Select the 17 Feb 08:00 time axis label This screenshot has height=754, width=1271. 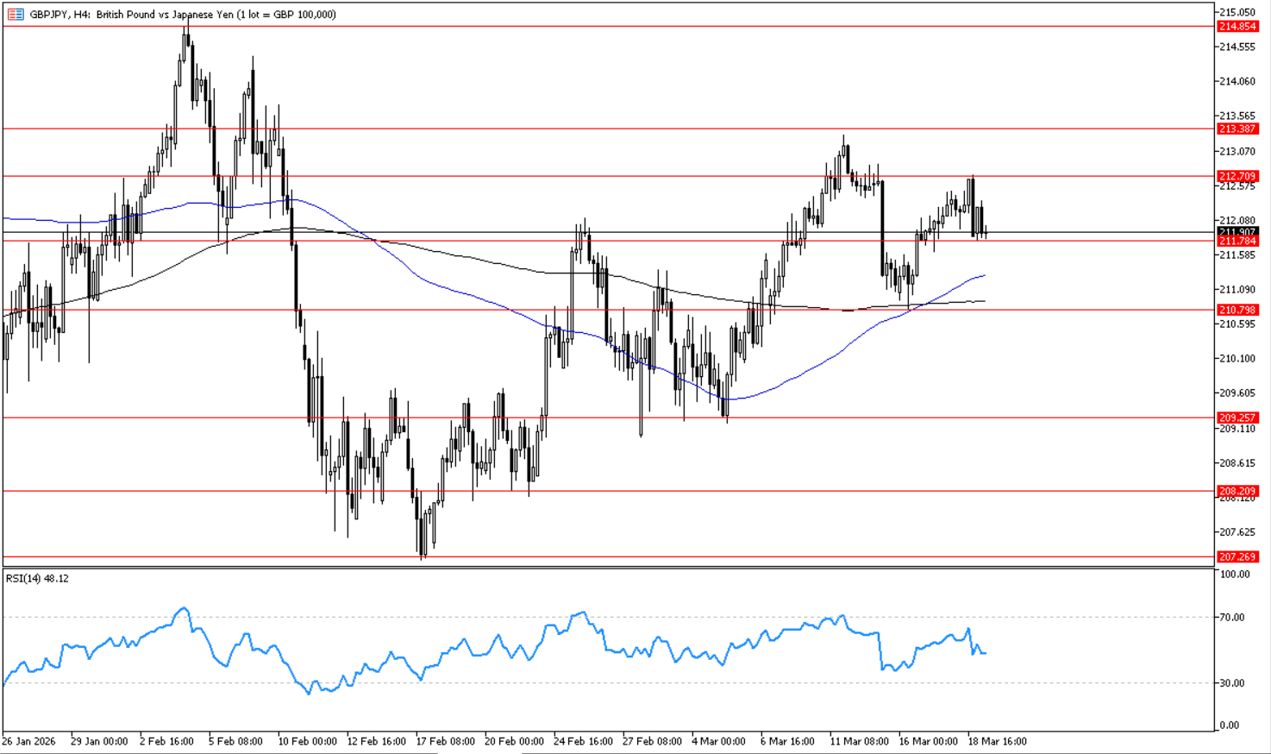[445, 741]
